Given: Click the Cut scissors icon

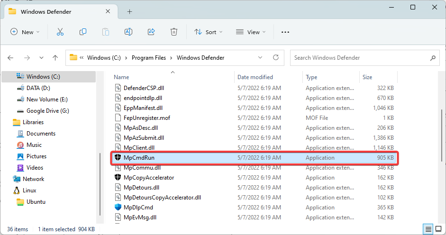Looking at the screenshot, I should (x=60, y=32).
